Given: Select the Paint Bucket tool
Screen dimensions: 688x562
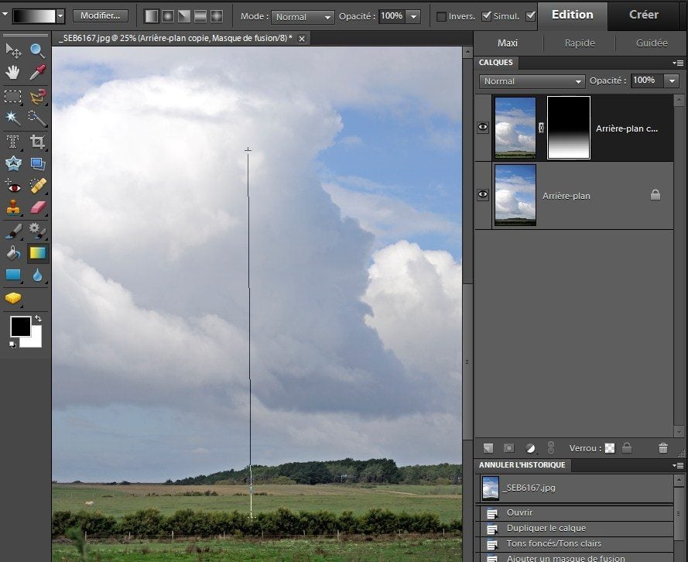Looking at the screenshot, I should pyautogui.click(x=13, y=253).
